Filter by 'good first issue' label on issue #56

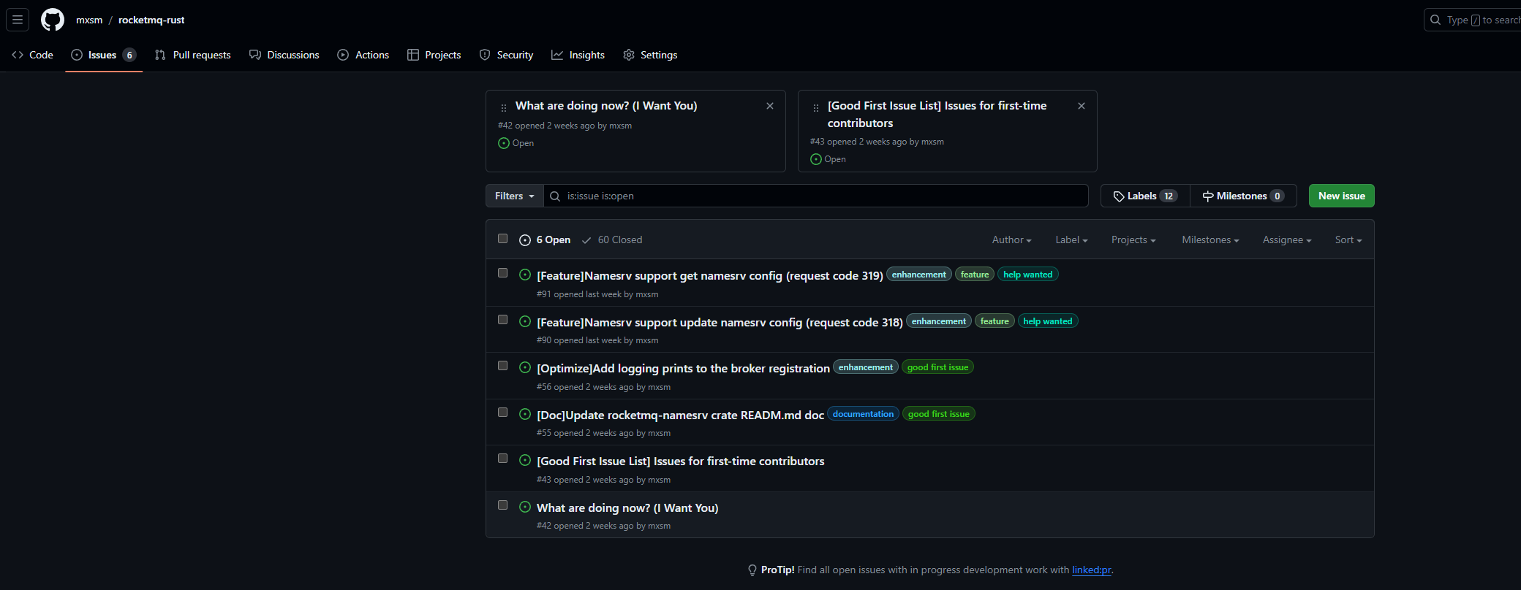click(x=937, y=367)
